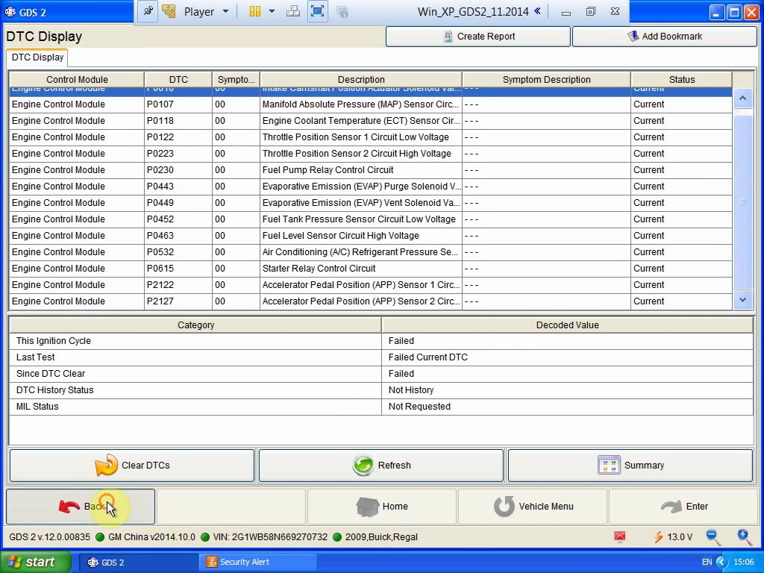Click the red mail icon in status bar
764x573 pixels.
pyautogui.click(x=619, y=537)
